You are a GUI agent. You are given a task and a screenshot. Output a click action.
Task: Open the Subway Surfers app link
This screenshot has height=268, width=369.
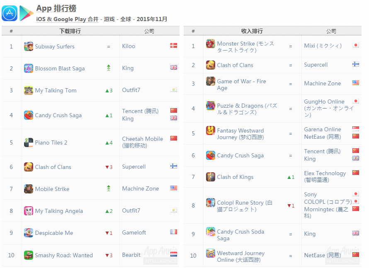(55, 46)
